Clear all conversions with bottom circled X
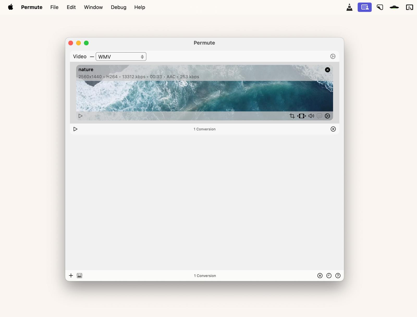417x317 pixels. [x=320, y=276]
